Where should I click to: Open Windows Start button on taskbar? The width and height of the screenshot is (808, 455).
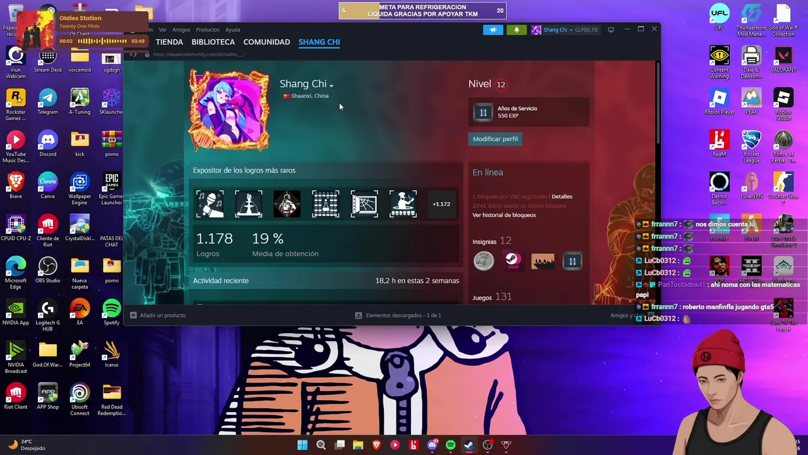pyautogui.click(x=302, y=445)
